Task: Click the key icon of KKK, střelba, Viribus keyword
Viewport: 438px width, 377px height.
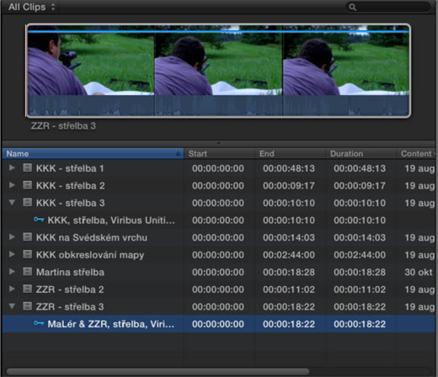Action: point(39,220)
